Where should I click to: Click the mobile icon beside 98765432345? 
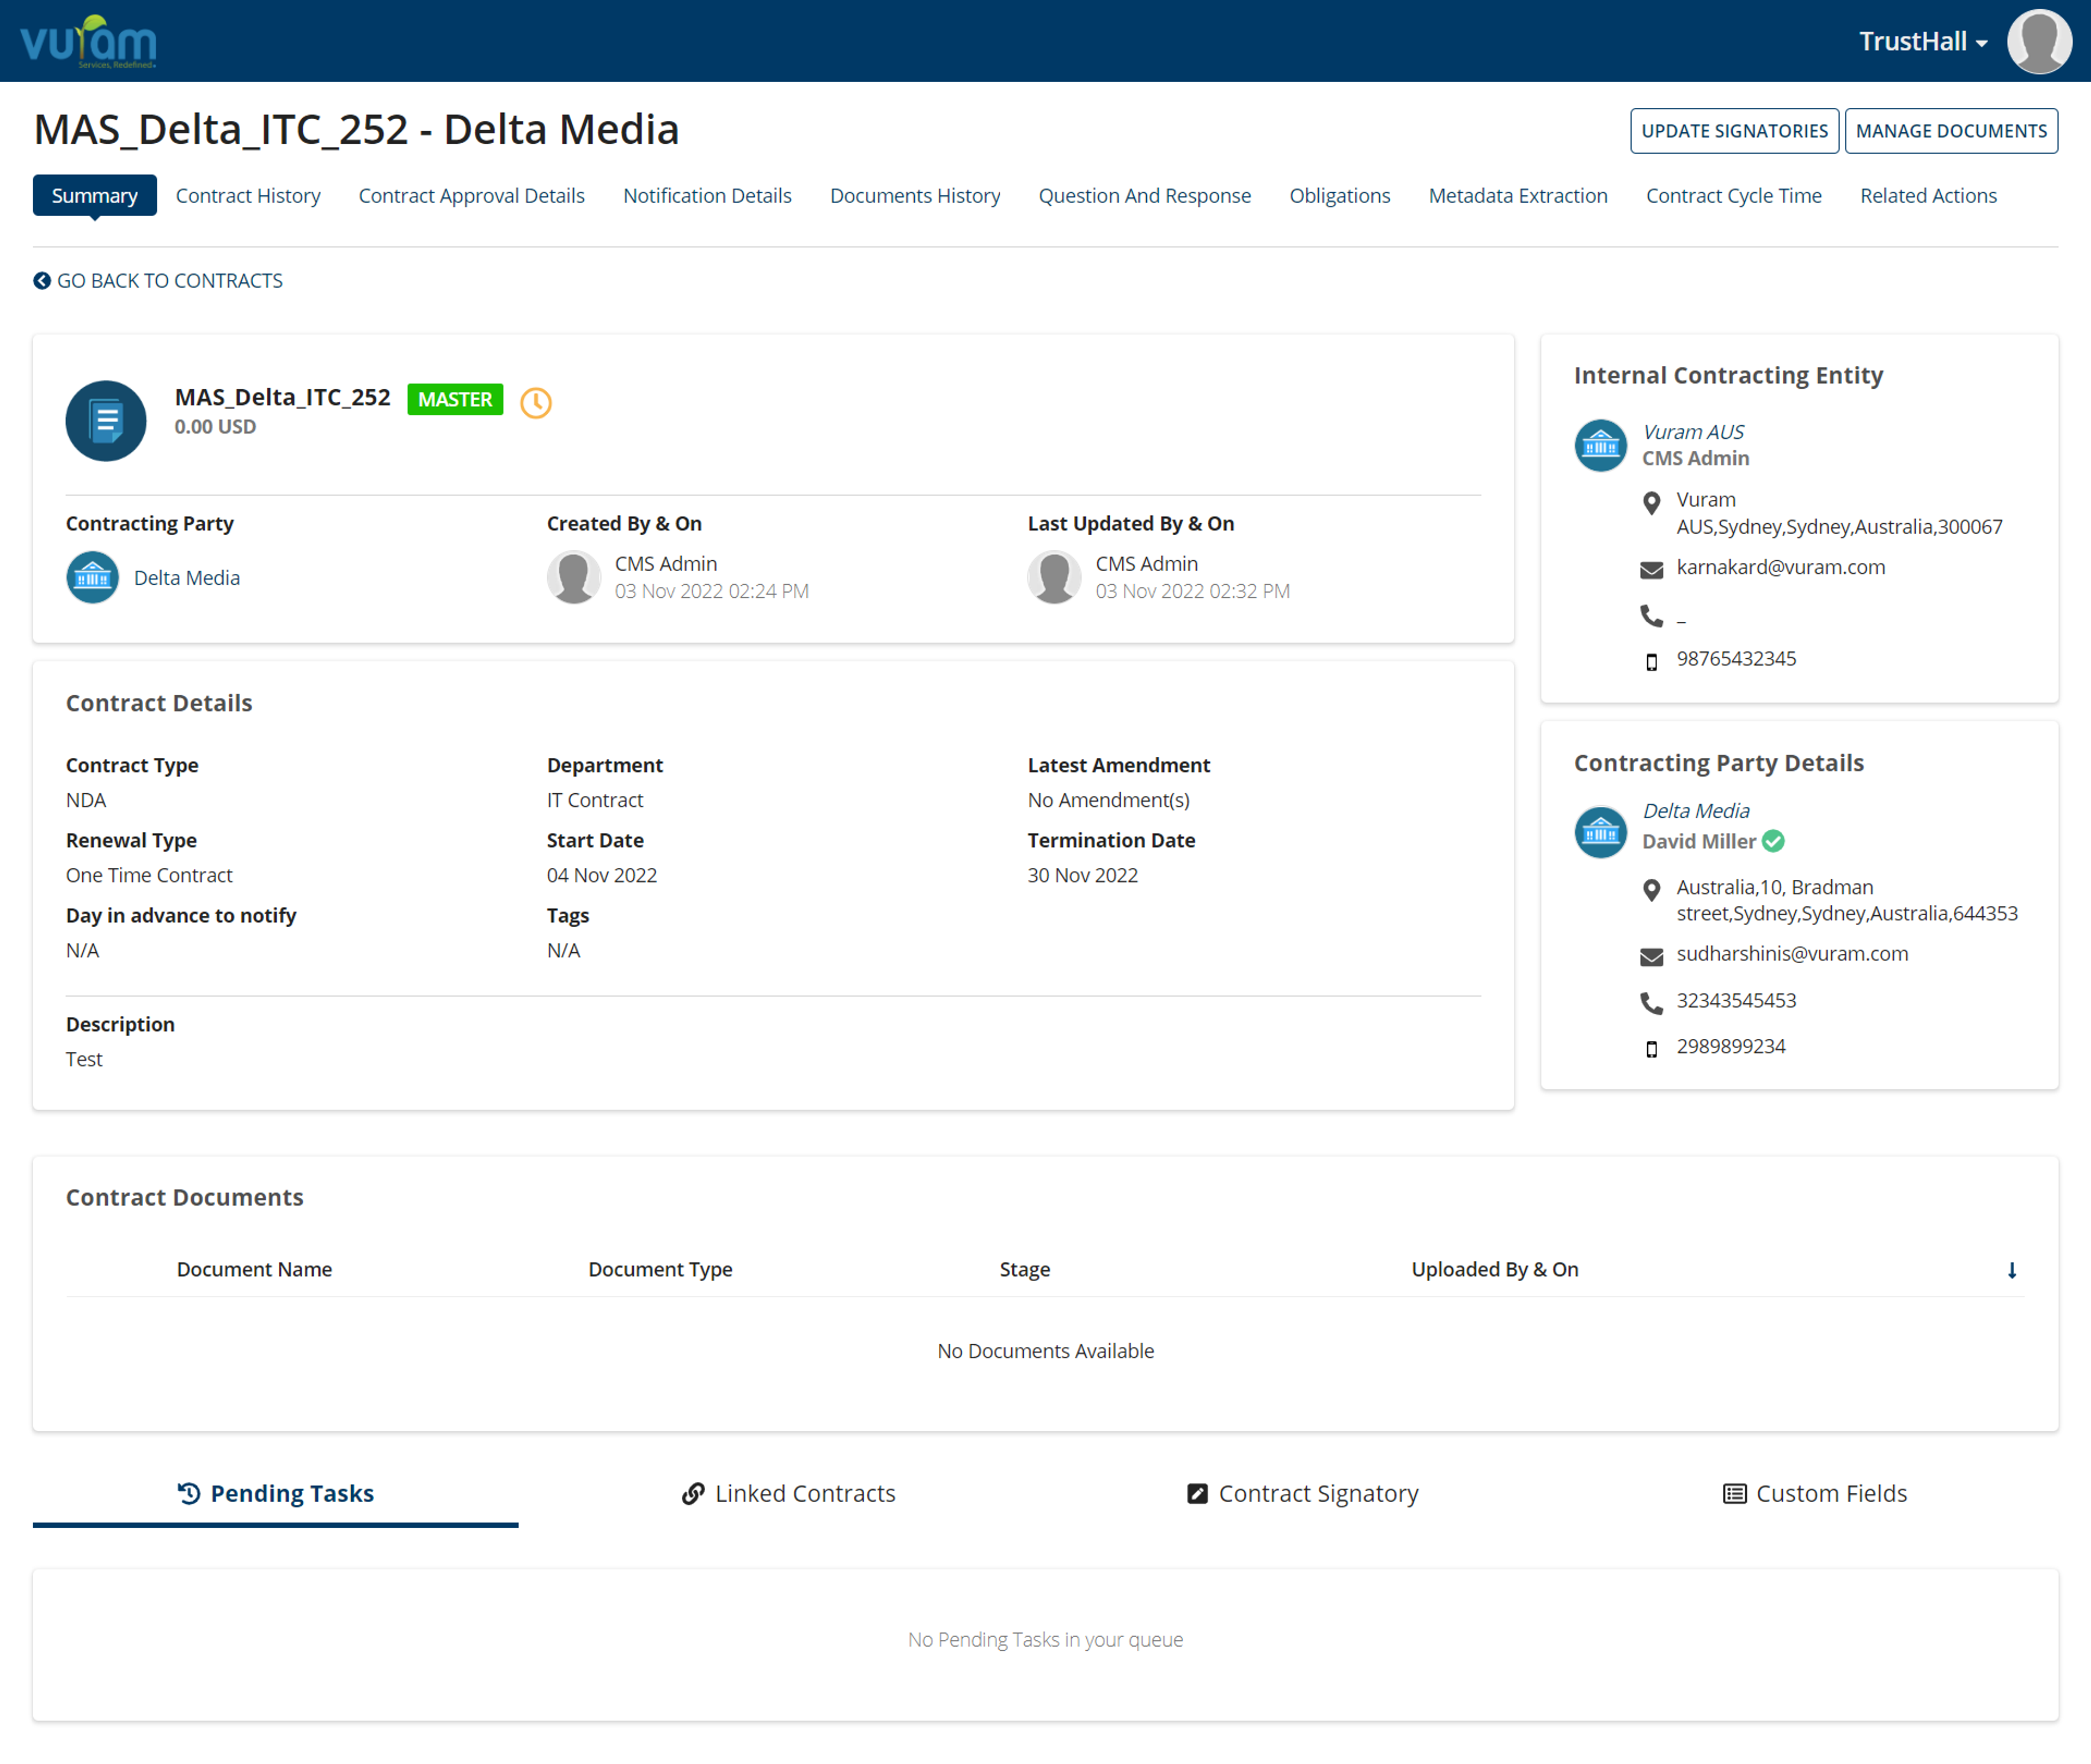pos(1651,661)
